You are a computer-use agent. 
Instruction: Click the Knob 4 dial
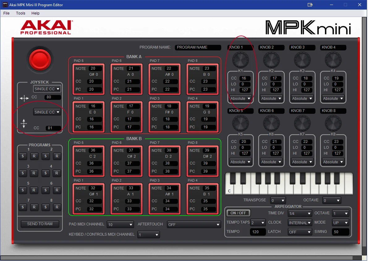tap(333, 60)
